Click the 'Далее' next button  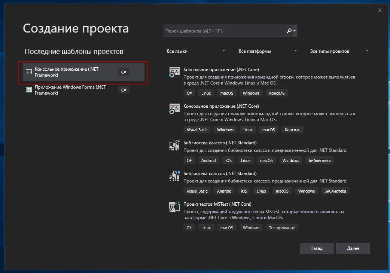click(353, 248)
